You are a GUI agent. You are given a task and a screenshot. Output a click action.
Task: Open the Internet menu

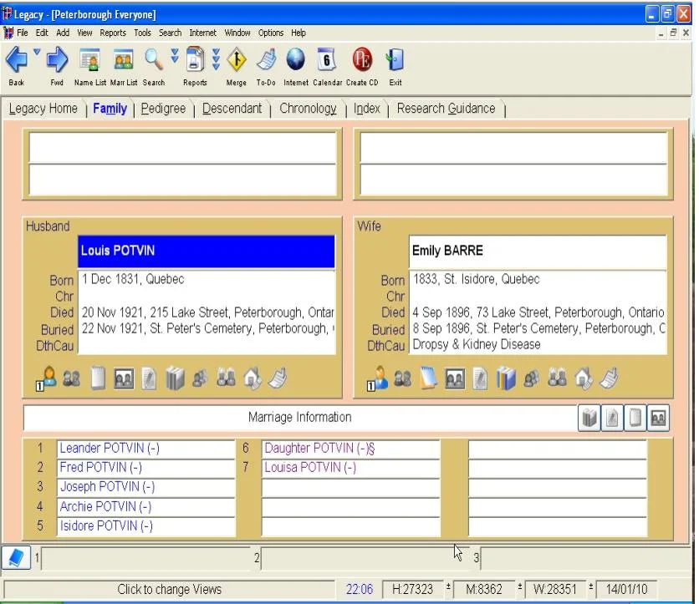[x=202, y=33]
